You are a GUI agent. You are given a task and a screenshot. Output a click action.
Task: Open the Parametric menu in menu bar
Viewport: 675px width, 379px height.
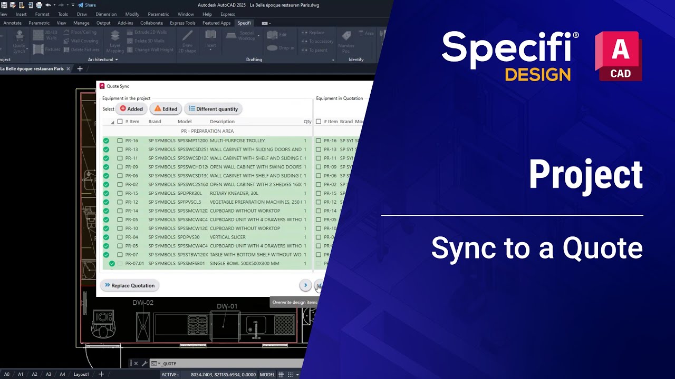click(158, 14)
